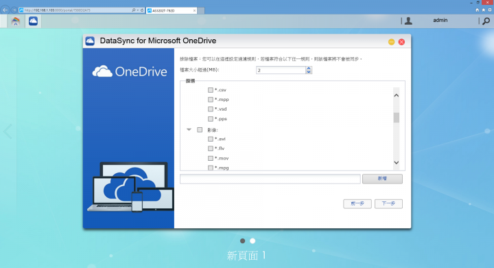The image size is (494, 268).
Task: Click the browser back arrow
Action: tap(5, 10)
